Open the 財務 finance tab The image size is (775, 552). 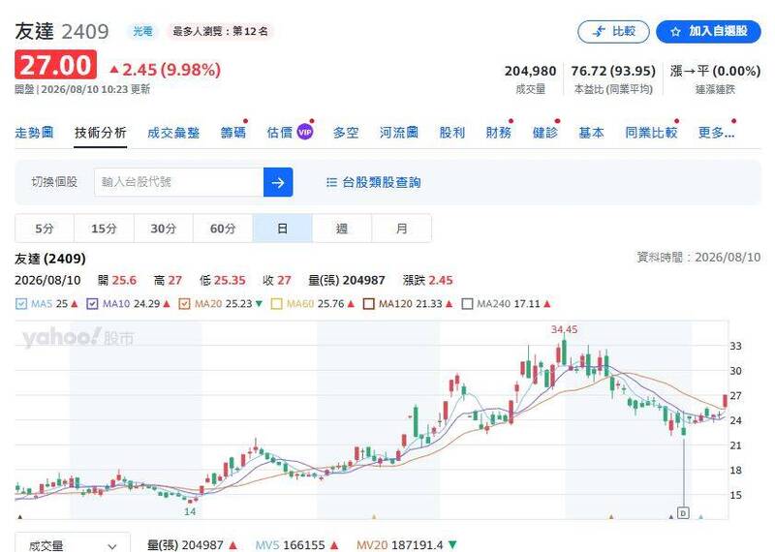click(498, 133)
